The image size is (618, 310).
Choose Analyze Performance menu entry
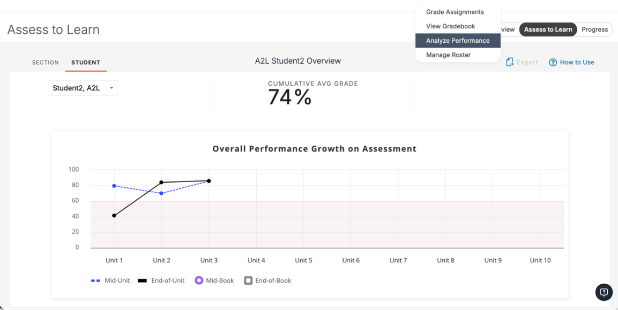point(457,40)
